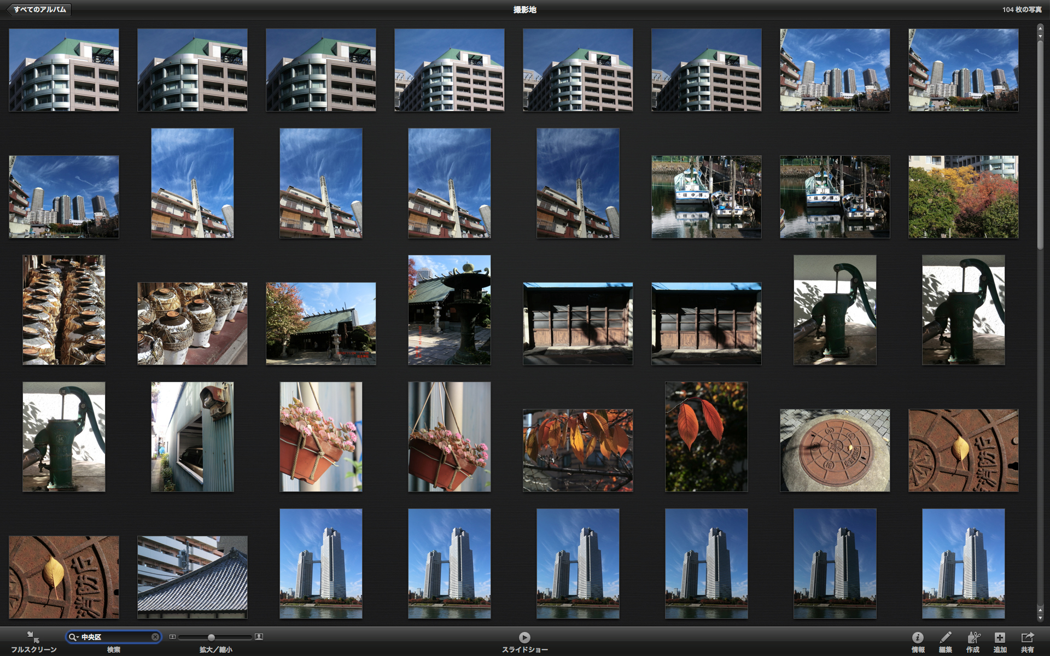
Task: Click the large thumbnail zoom-in icon
Action: (x=259, y=637)
